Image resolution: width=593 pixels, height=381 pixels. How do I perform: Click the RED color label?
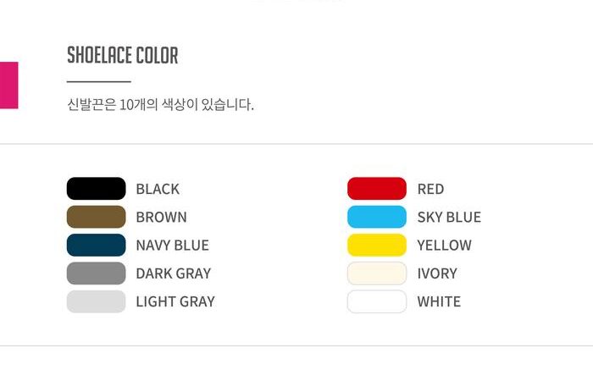pyautogui.click(x=430, y=189)
